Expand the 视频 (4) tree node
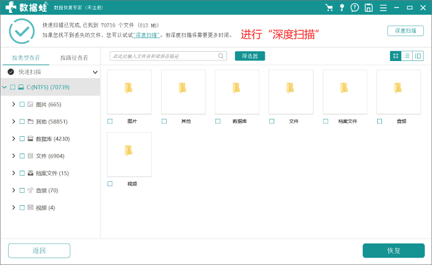 14,208
